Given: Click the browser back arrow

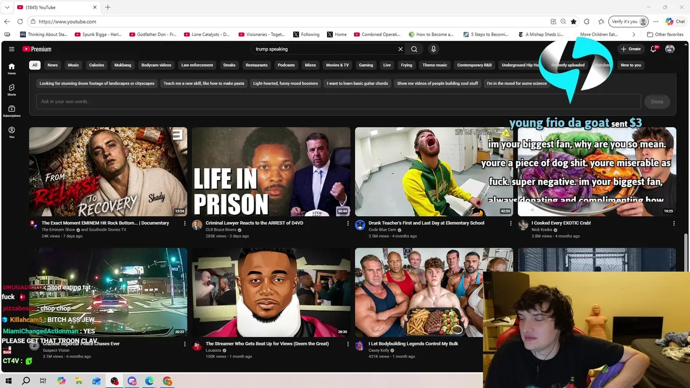Looking at the screenshot, I should [x=7, y=22].
